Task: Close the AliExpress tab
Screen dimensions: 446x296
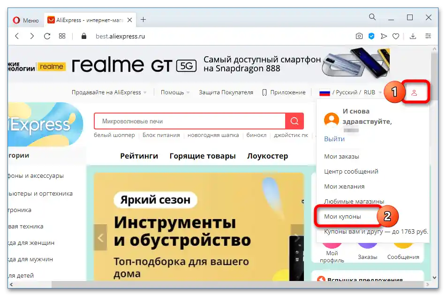Action: click(130, 20)
